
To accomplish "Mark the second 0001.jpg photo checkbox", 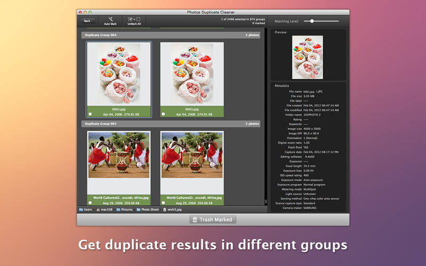I will click(x=163, y=114).
